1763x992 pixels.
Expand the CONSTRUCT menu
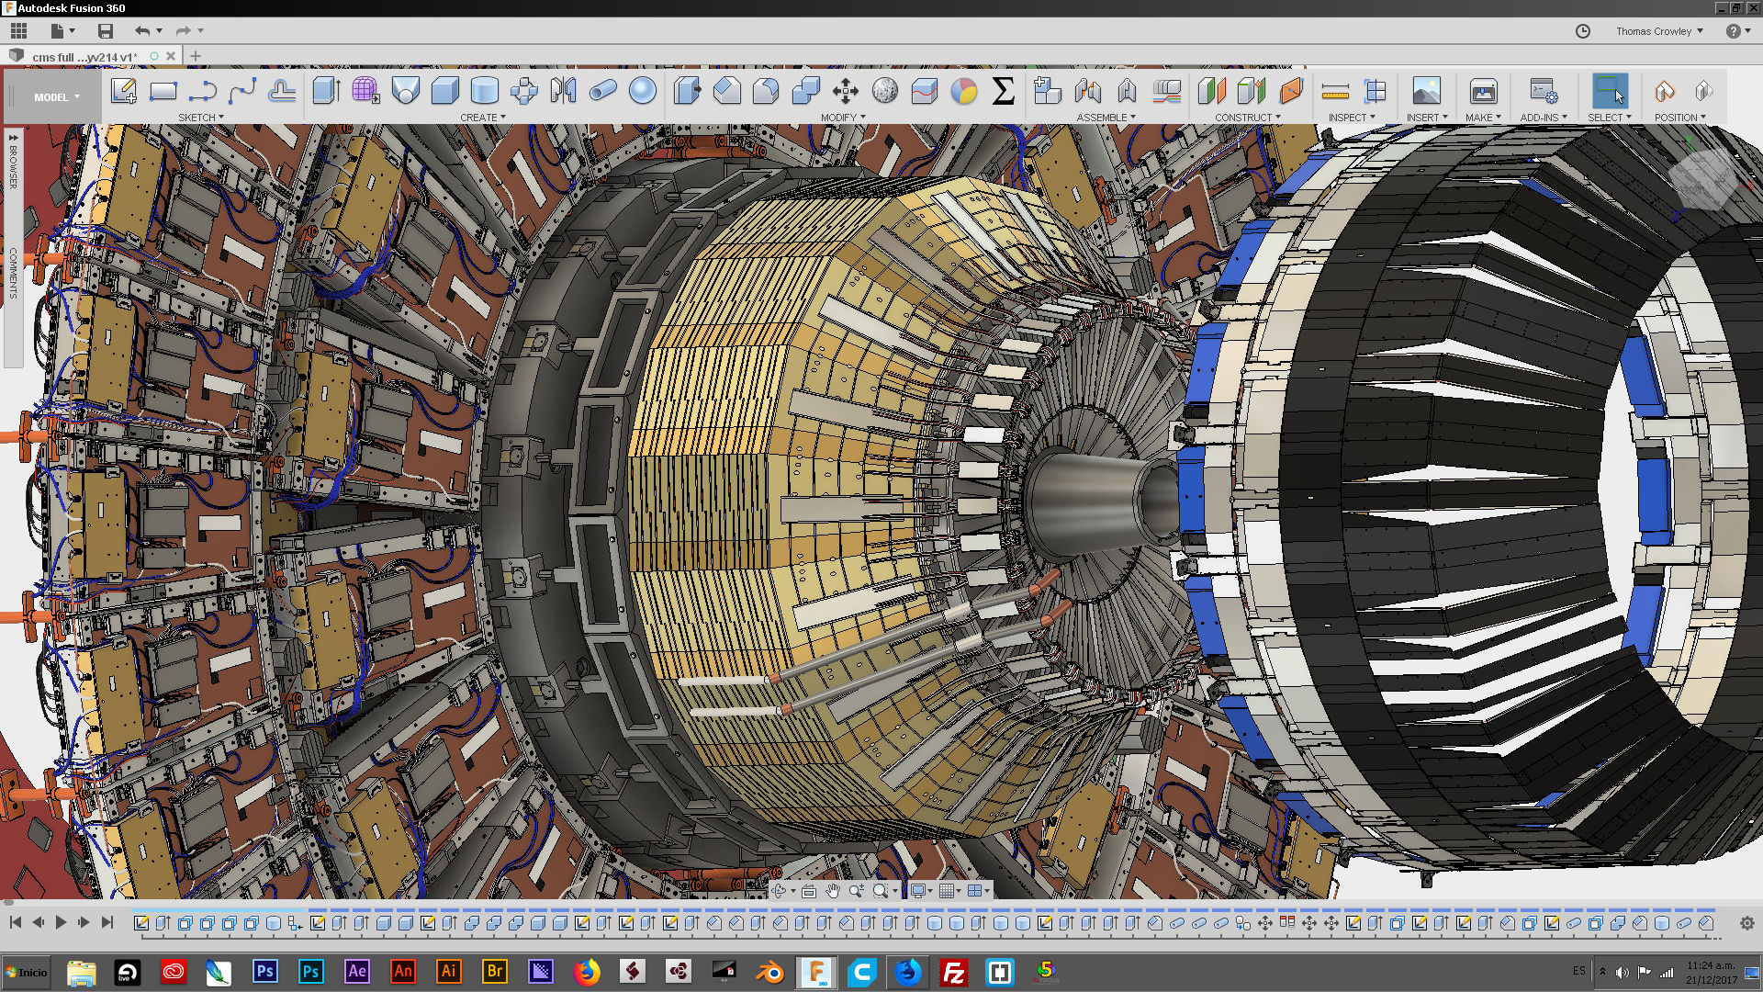point(1248,118)
